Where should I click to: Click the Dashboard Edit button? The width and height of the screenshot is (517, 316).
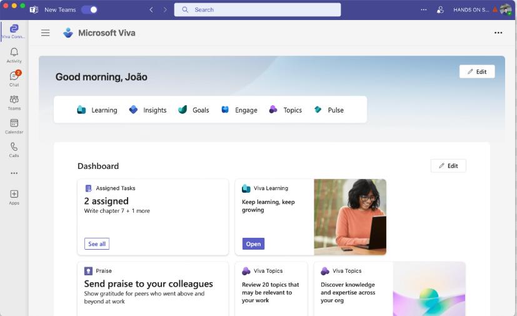[448, 166]
